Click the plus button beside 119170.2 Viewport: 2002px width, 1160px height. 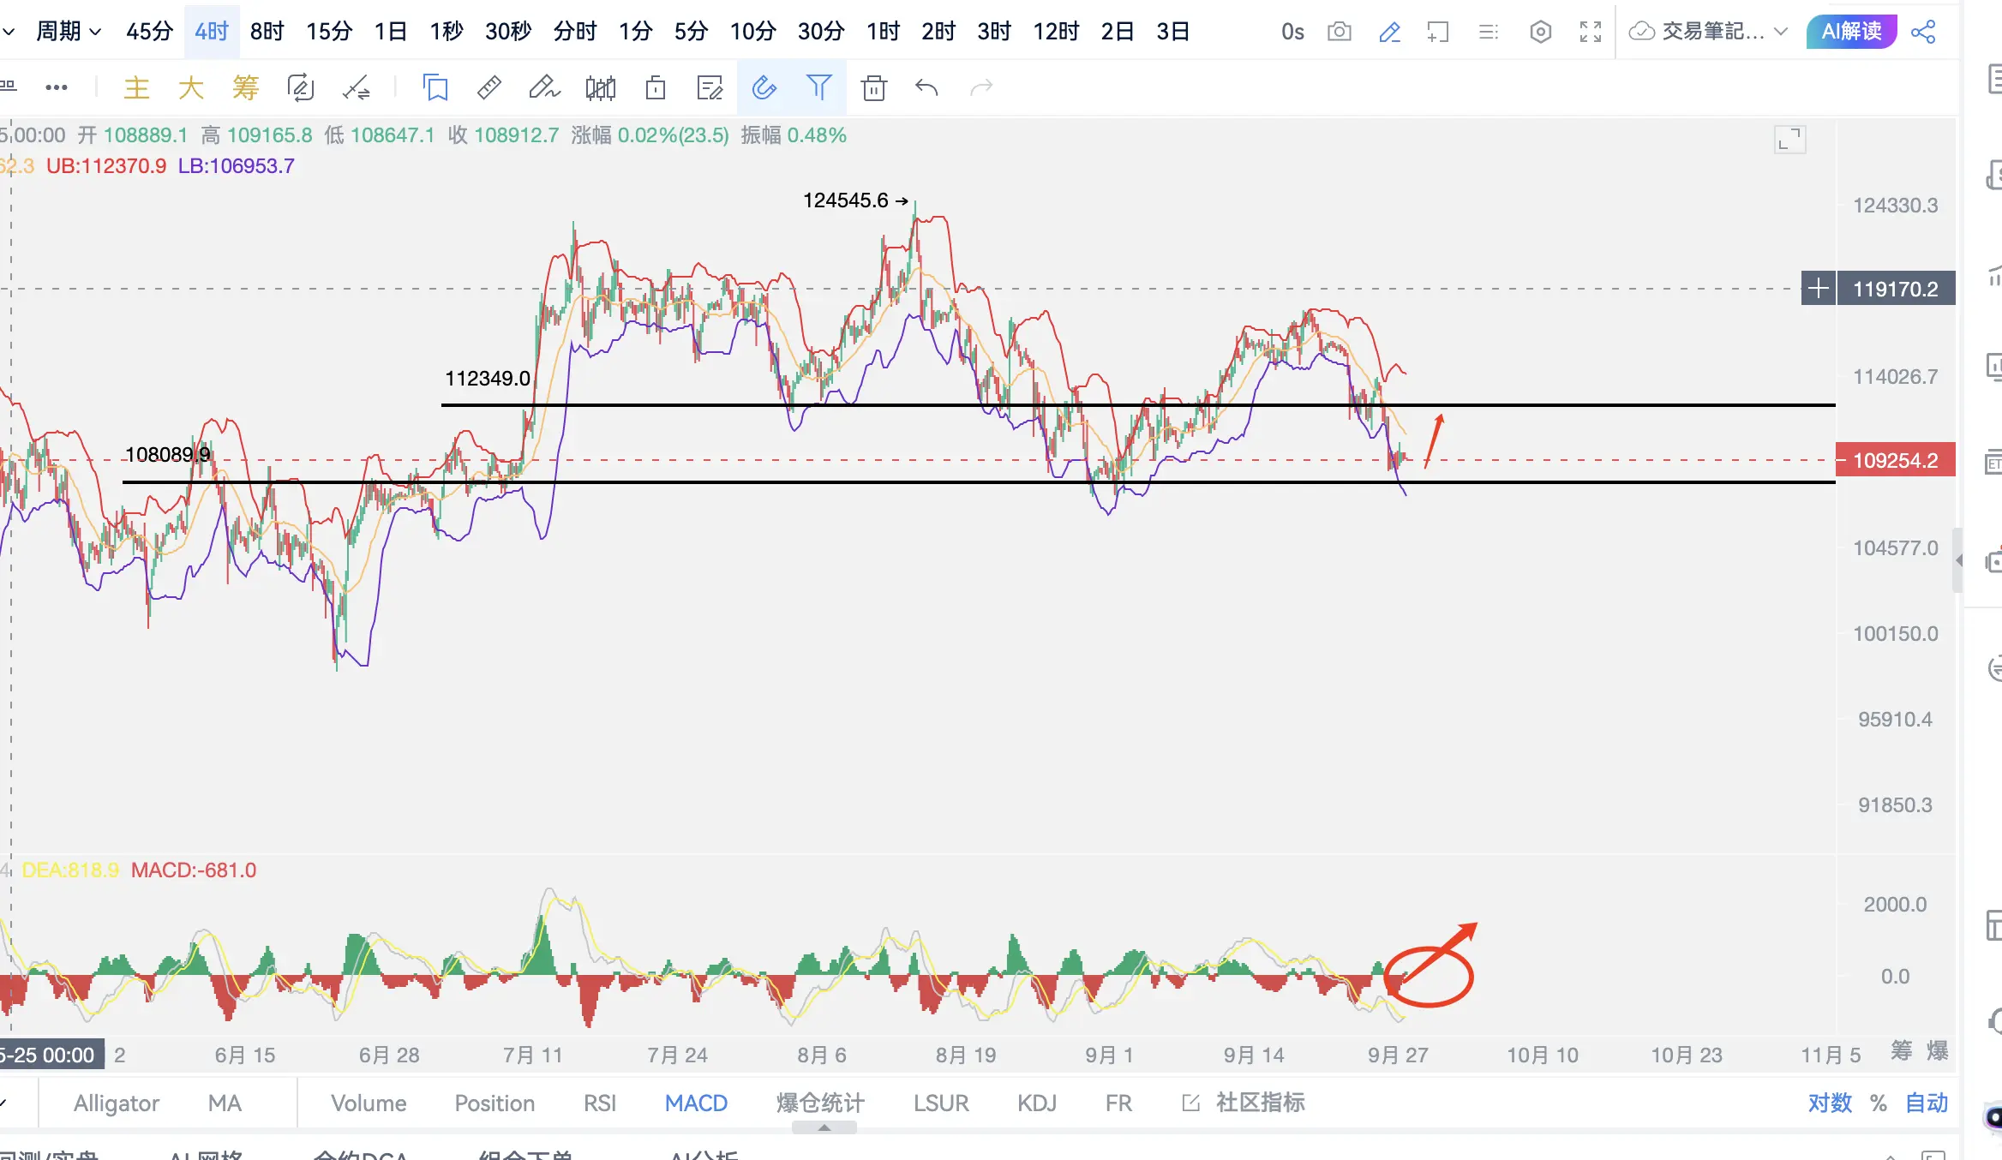[x=1818, y=289]
